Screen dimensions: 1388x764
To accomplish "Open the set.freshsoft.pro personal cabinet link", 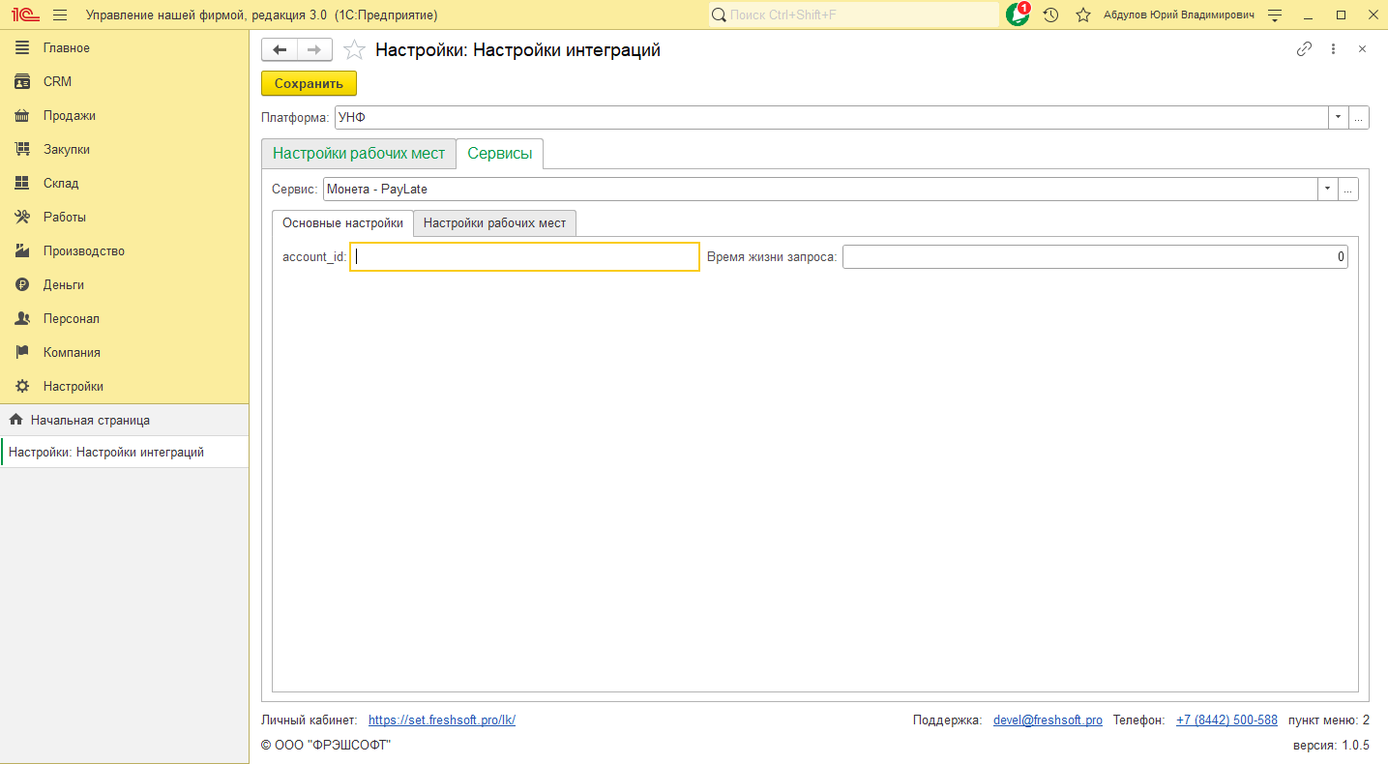I will (442, 720).
